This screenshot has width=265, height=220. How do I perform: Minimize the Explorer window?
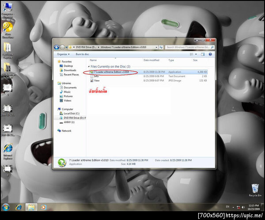tap(197, 40)
